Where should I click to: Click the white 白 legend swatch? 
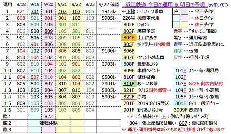point(176,11)
